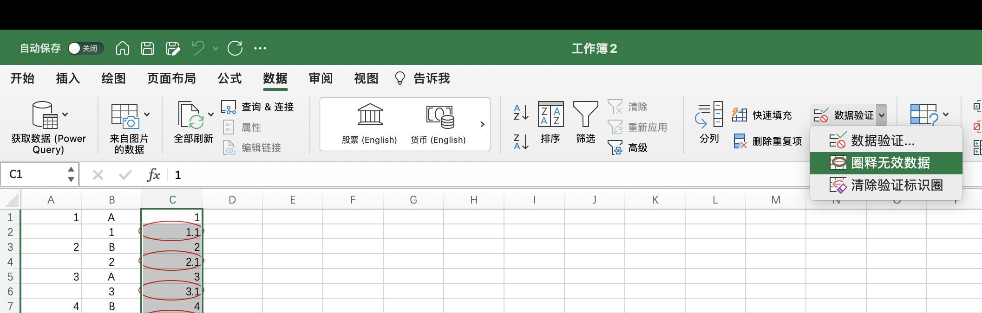The width and height of the screenshot is (982, 313).
Task: Click 获取数据 (Power Query) icon
Action: [x=45, y=115]
